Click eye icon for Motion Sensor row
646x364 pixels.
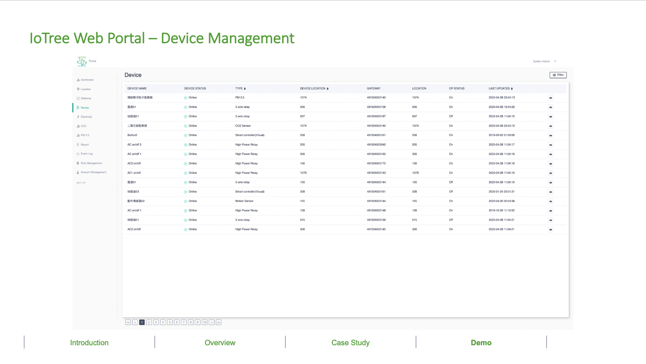pyautogui.click(x=550, y=201)
